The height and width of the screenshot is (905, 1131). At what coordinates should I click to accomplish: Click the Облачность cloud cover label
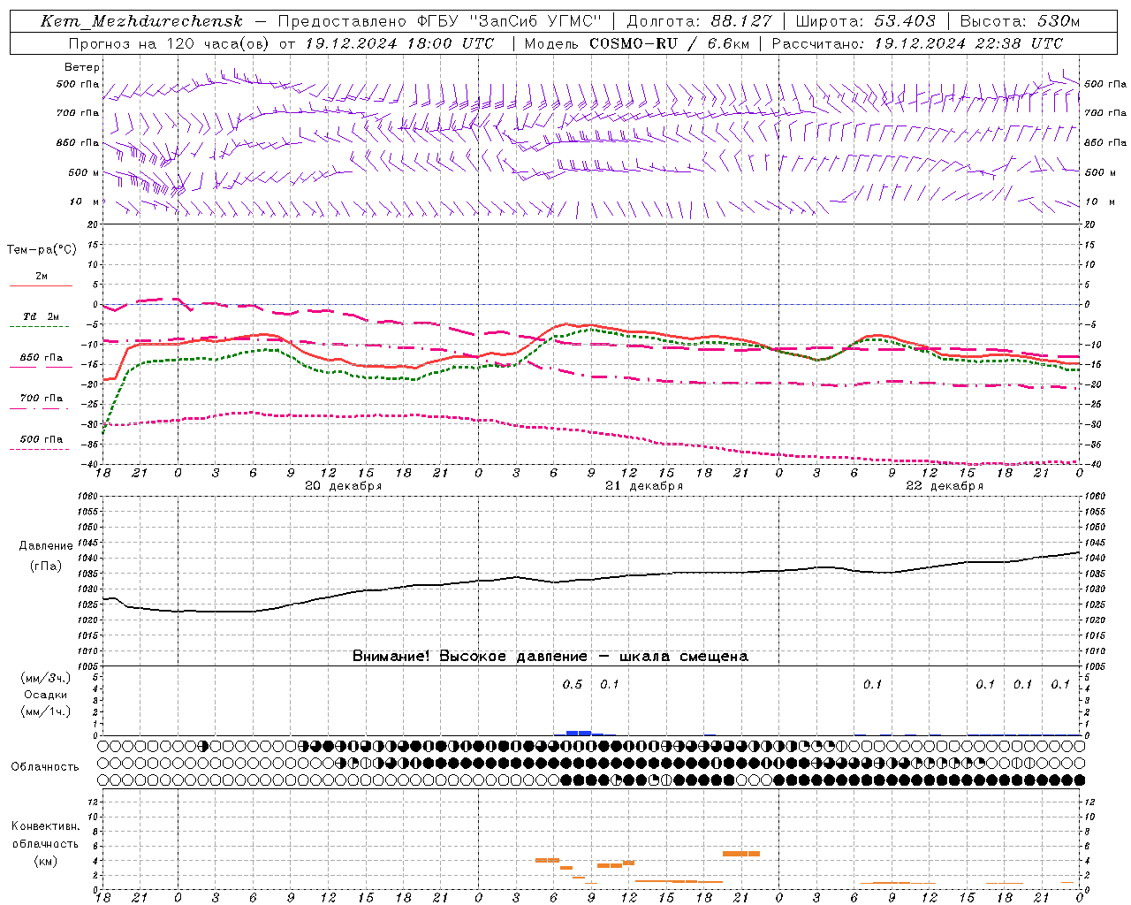pos(45,767)
